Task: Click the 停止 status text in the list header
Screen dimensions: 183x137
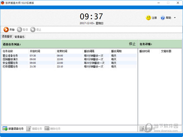Action: [132, 44]
